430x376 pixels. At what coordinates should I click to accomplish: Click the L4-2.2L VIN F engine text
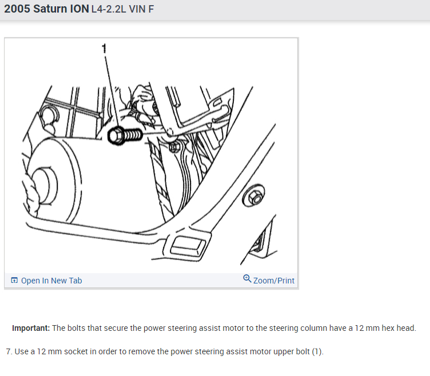click(122, 9)
